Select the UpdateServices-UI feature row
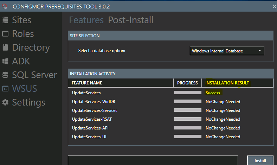This screenshot has height=165, width=277. tap(170, 137)
